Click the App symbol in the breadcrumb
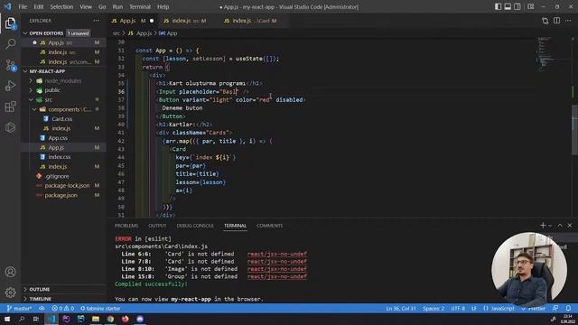The width and height of the screenshot is (578, 325). 169,33
